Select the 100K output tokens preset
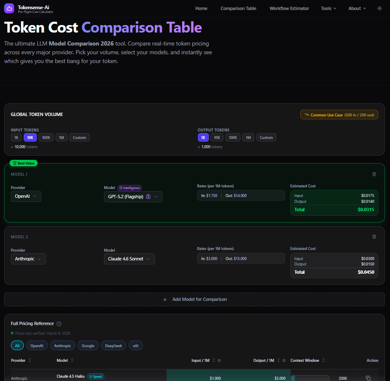This screenshot has height=381, width=390. pos(233,137)
